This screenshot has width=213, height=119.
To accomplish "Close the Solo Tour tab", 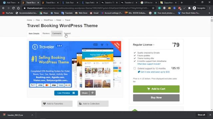I will pyautogui.click(x=78, y=3).
